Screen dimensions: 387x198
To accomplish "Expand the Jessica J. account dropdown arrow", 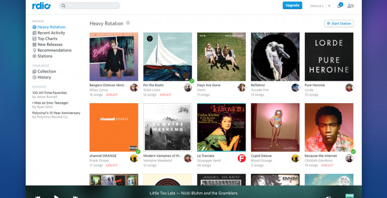I will point(329,6).
